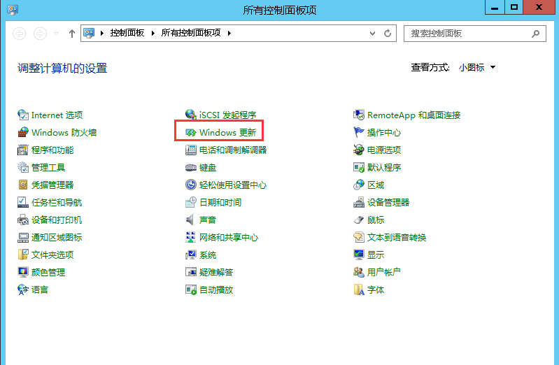Open the 用户帐户 icon

(x=359, y=273)
